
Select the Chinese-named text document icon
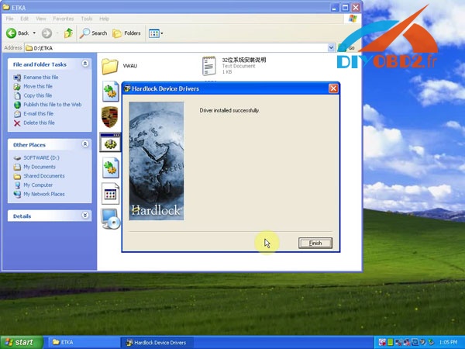pos(208,66)
